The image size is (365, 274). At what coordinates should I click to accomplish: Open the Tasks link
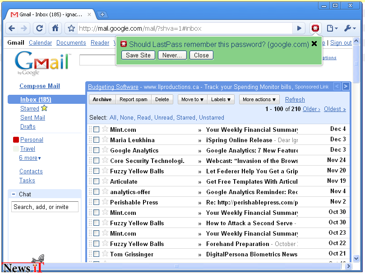pos(27,181)
